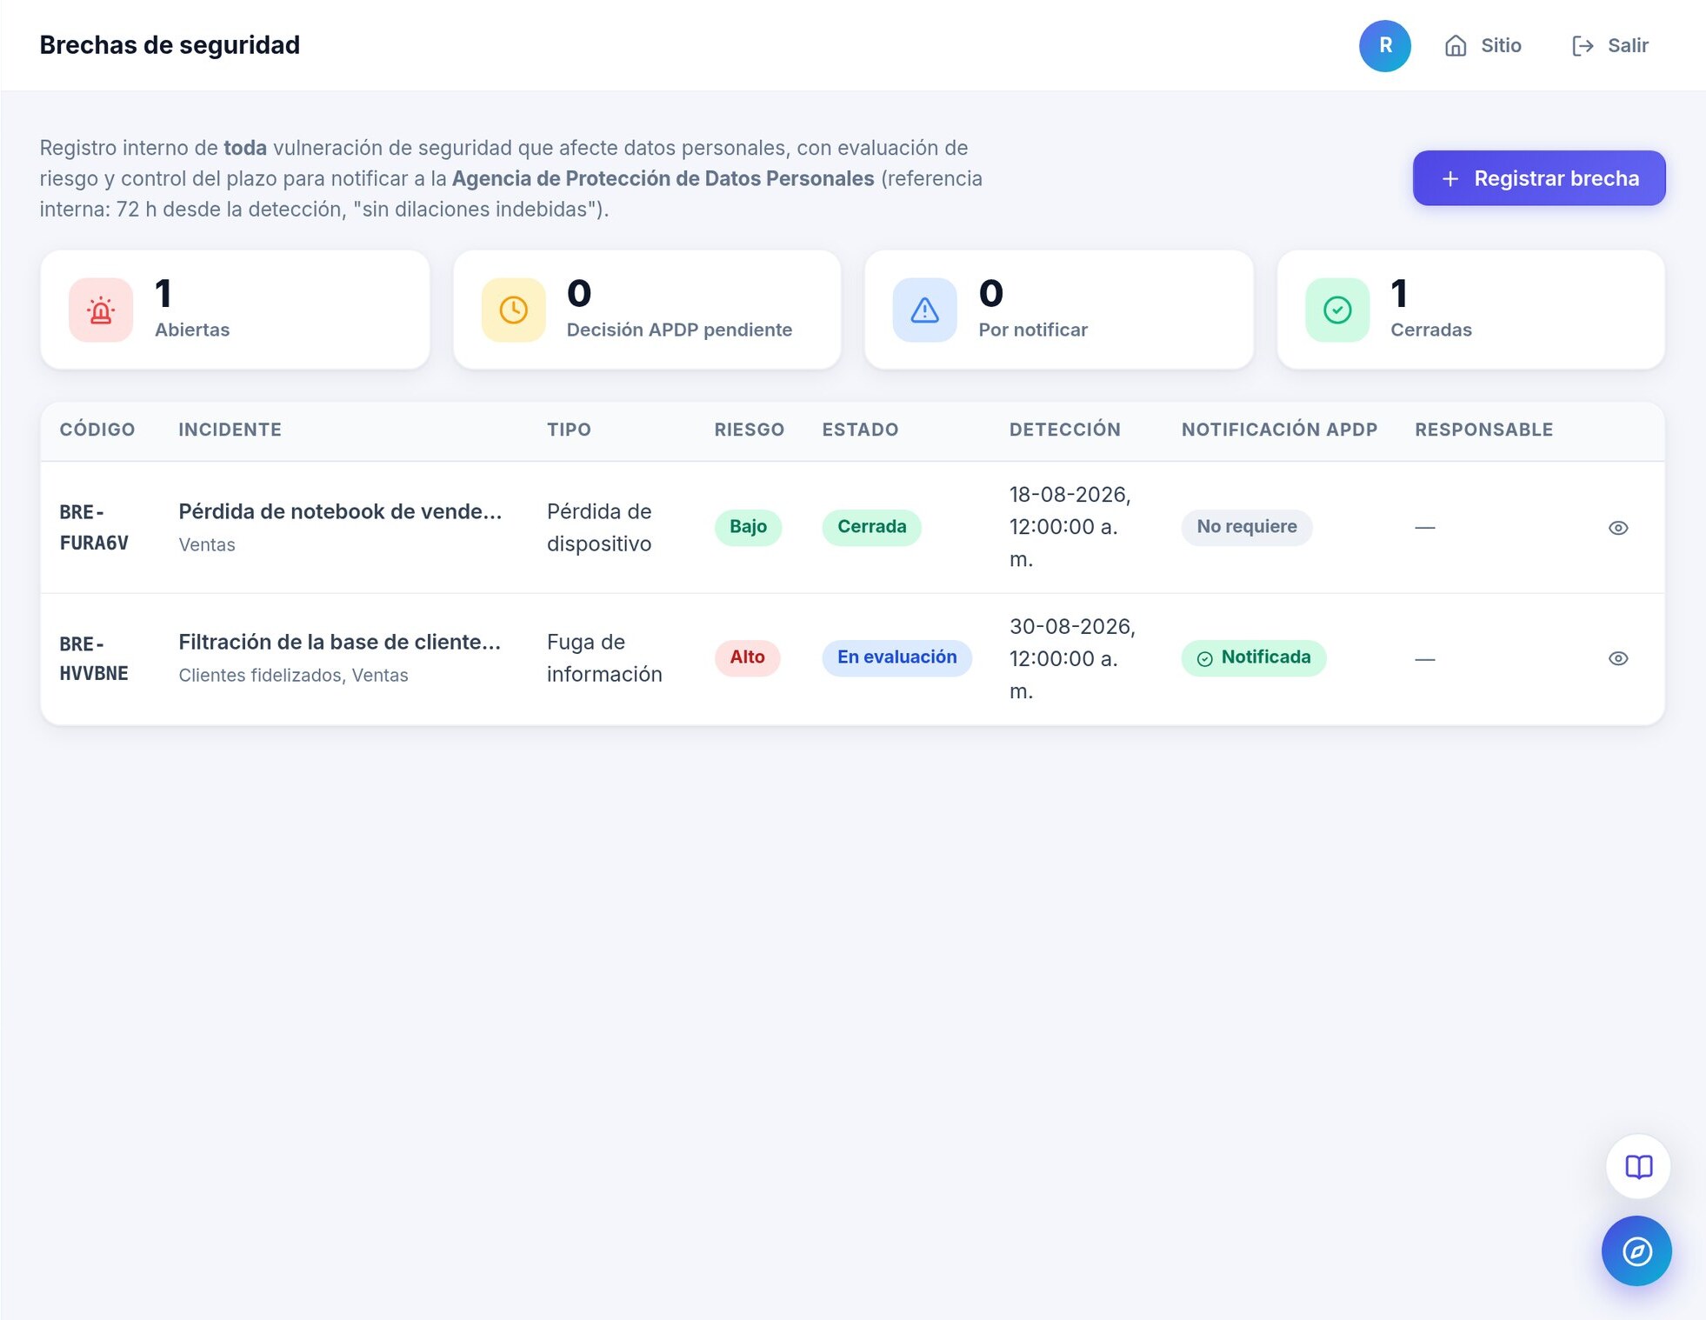The image size is (1706, 1320).
Task: Click the Cerrada status badge
Action: point(871,527)
